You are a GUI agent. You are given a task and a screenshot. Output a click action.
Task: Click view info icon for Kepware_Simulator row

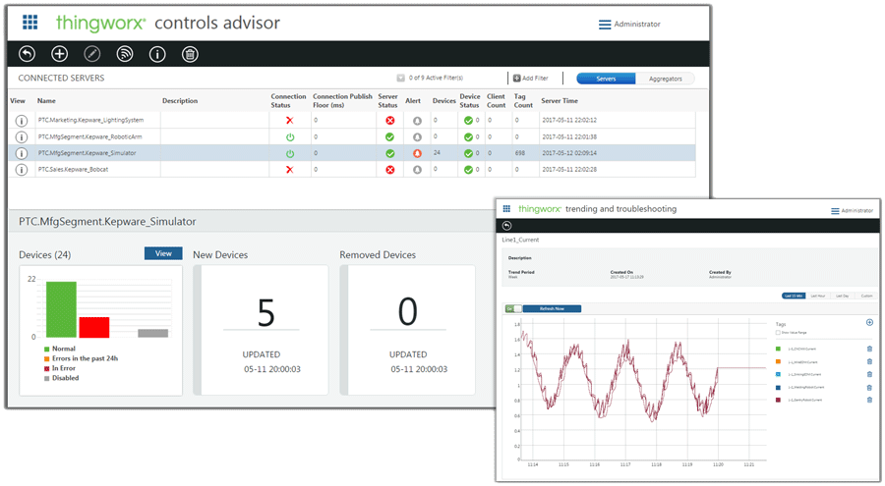pos(22,153)
